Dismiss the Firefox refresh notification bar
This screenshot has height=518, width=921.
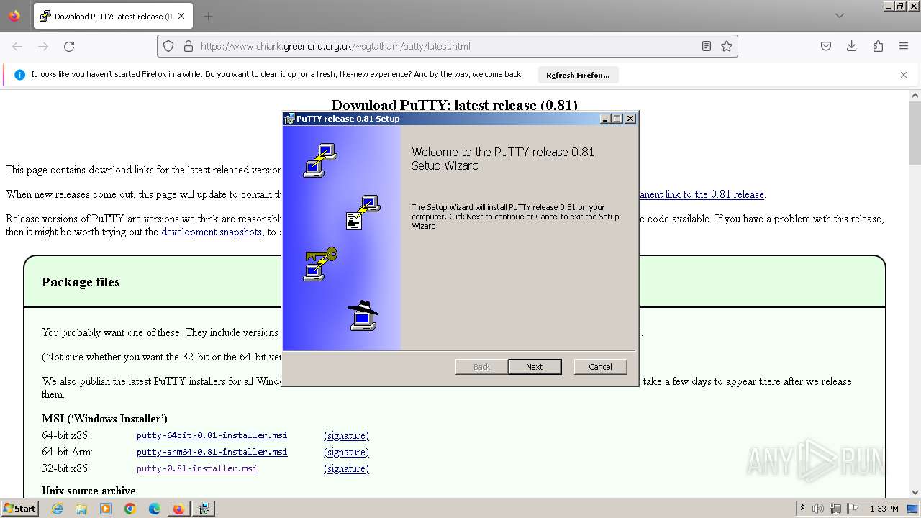tap(904, 75)
